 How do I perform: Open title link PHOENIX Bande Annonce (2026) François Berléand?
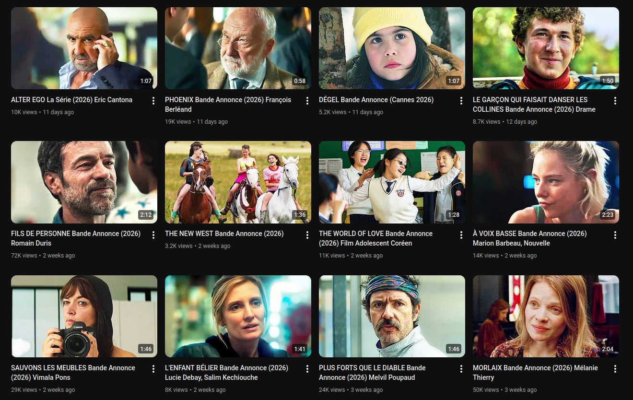pyautogui.click(x=228, y=105)
